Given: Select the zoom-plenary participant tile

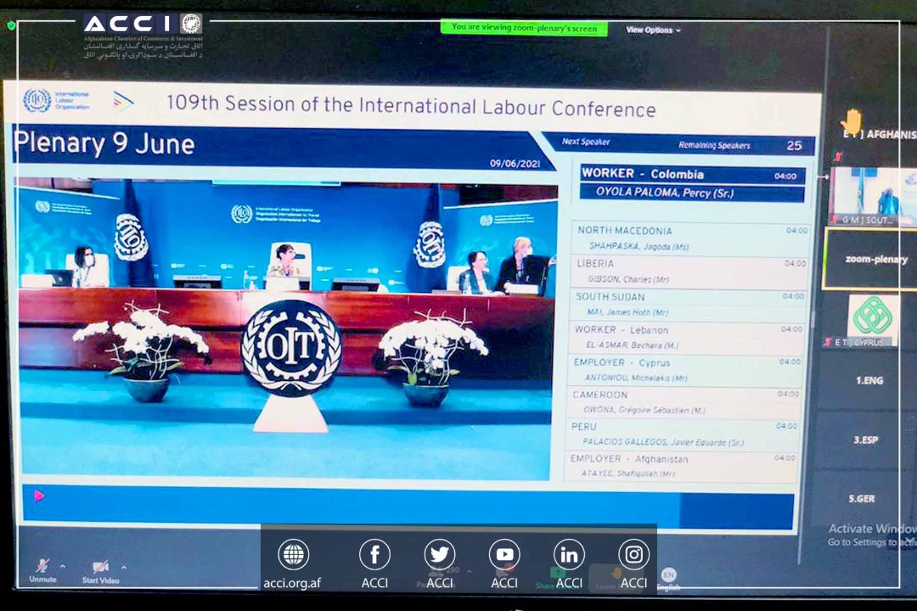Looking at the screenshot, I should (x=870, y=259).
